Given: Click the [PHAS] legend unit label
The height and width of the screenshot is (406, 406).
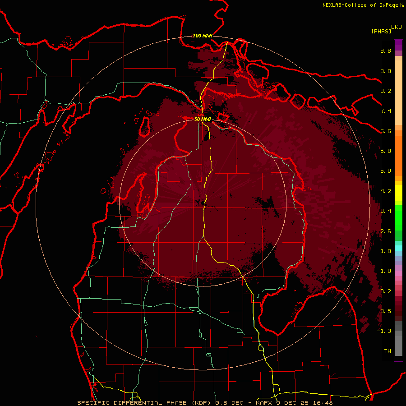Looking at the screenshot, I should [x=381, y=31].
